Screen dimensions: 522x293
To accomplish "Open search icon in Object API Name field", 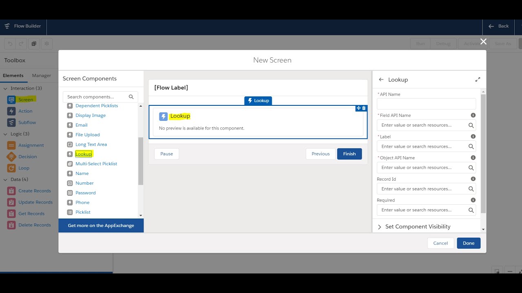I will (x=471, y=168).
